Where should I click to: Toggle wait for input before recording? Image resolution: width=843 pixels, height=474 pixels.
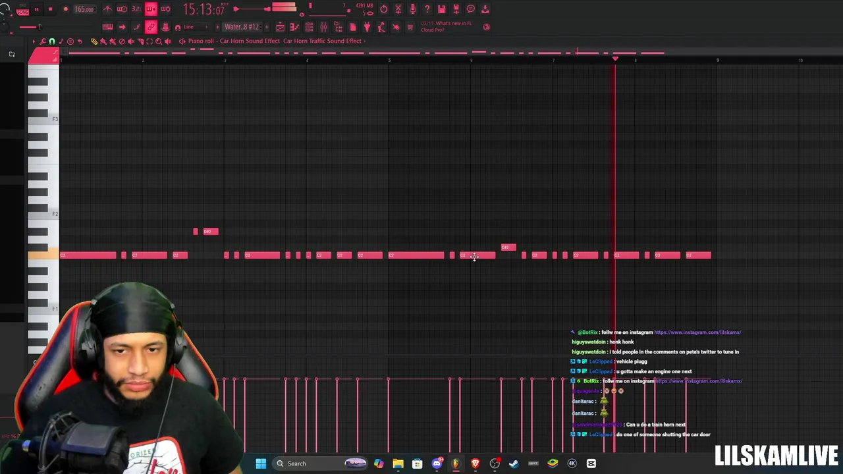pyautogui.click(x=122, y=9)
